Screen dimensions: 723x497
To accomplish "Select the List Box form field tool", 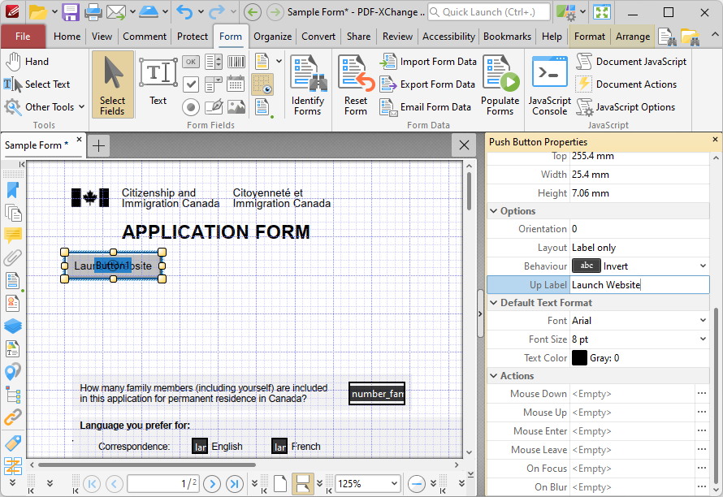I will point(214,62).
